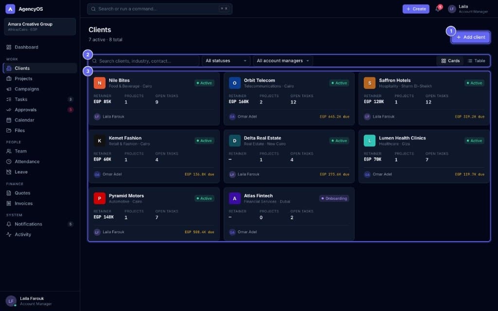This screenshot has height=311, width=498.
Task: Open Quotes in the sidebar
Action: (x=40, y=193)
